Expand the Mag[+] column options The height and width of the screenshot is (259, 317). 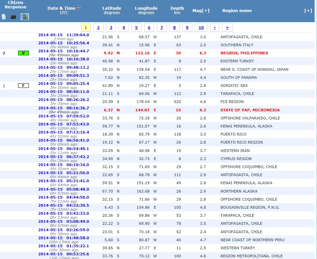click(201, 10)
